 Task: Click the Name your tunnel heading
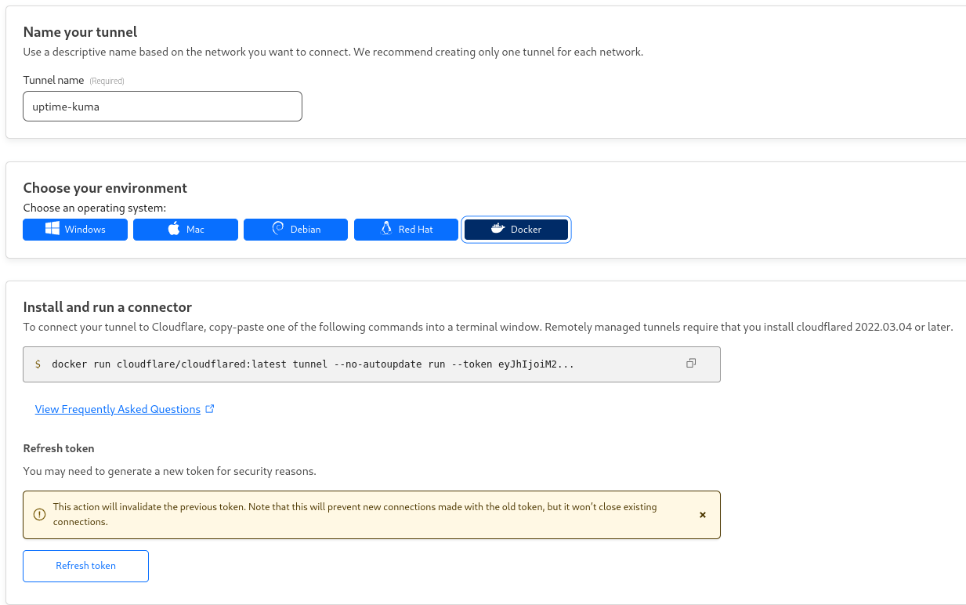(80, 32)
